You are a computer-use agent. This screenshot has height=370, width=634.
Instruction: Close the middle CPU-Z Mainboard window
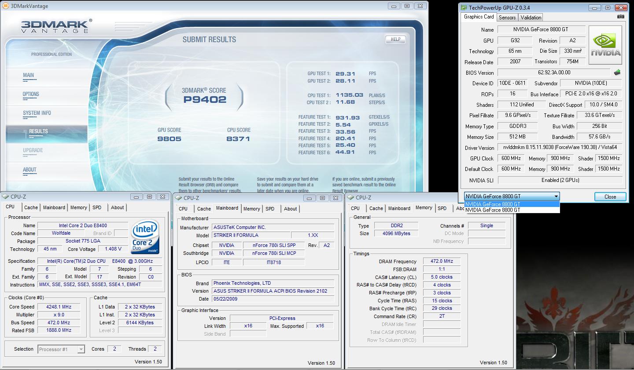click(335, 198)
